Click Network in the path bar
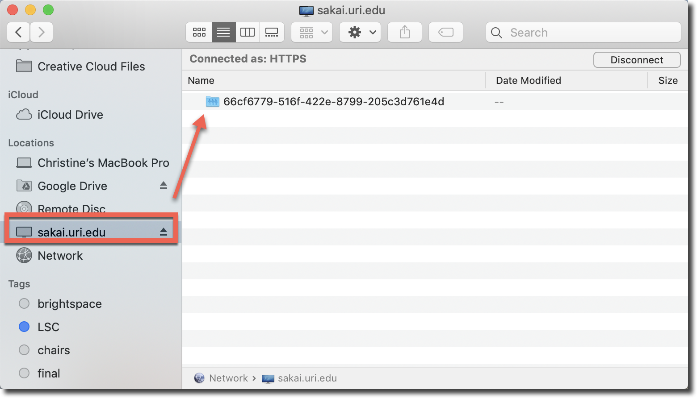Screen dimensions: 697x398 coord(228,378)
